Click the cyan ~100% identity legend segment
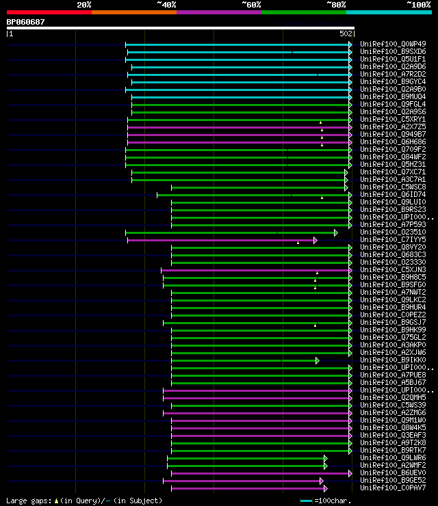438x506 pixels. click(389, 12)
